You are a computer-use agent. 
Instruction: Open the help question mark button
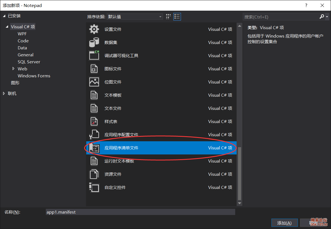click(x=306, y=6)
